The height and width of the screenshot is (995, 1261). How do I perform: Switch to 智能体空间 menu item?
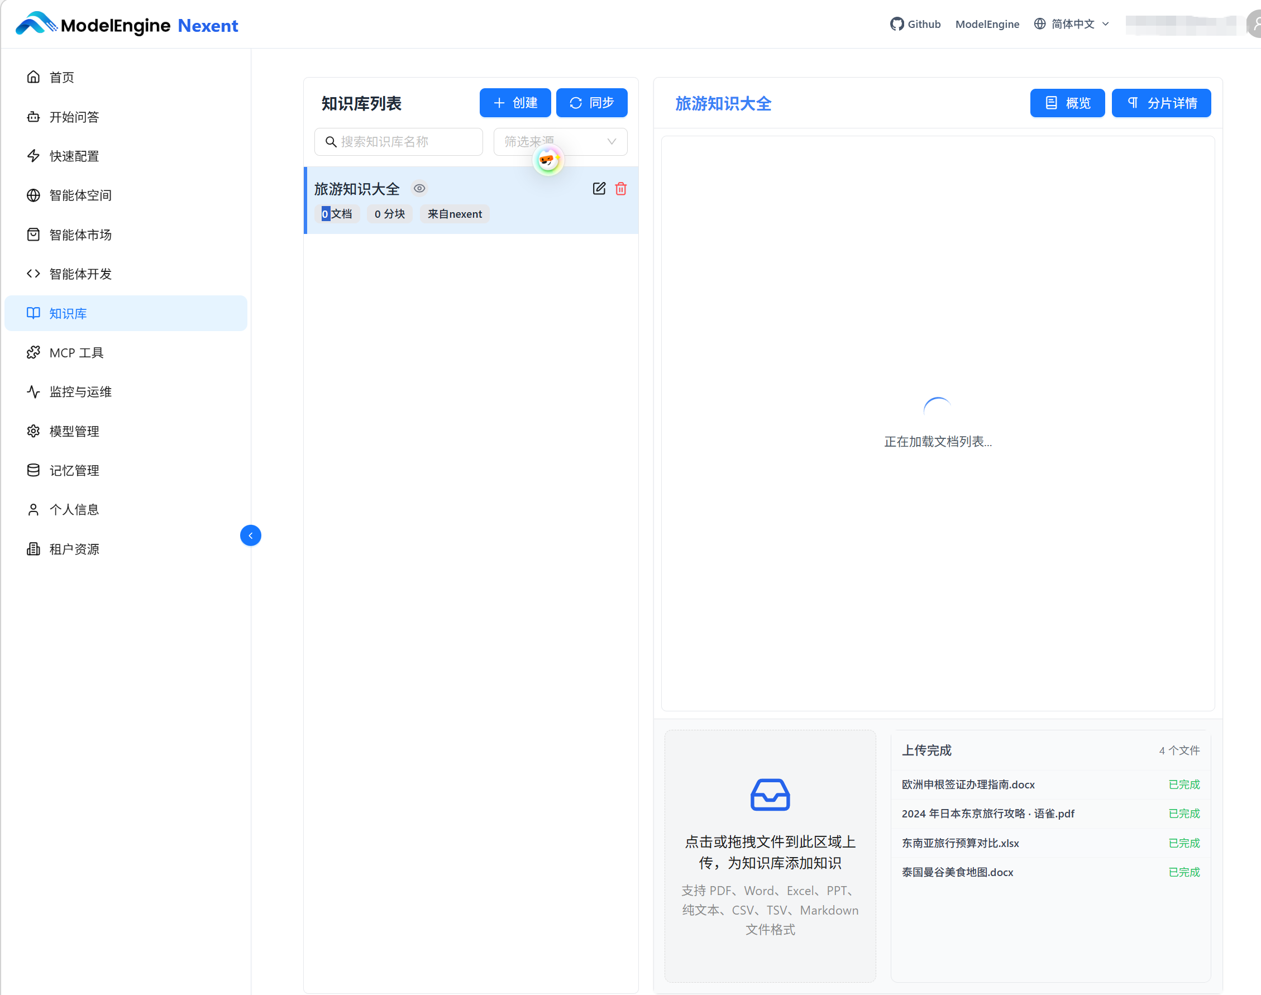click(x=80, y=195)
